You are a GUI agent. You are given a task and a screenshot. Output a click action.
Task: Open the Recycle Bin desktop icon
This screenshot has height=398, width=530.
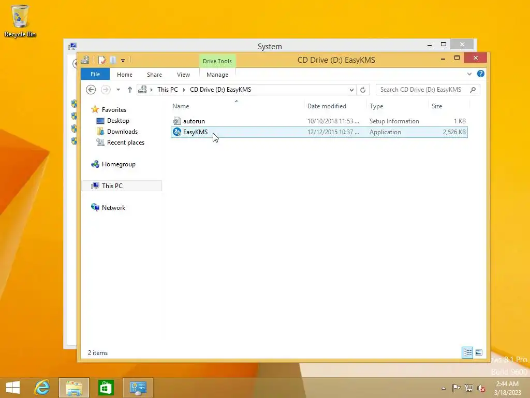click(x=20, y=21)
